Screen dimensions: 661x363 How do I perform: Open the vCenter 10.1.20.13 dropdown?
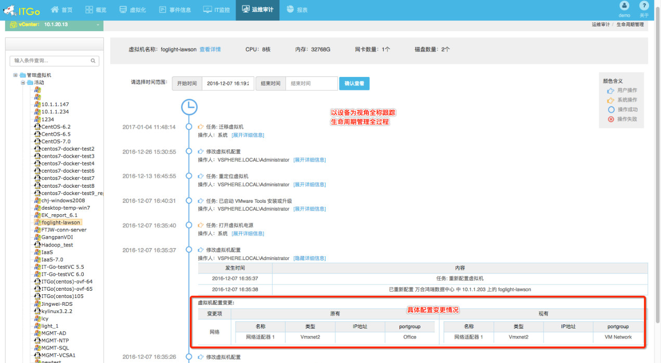tap(54, 24)
